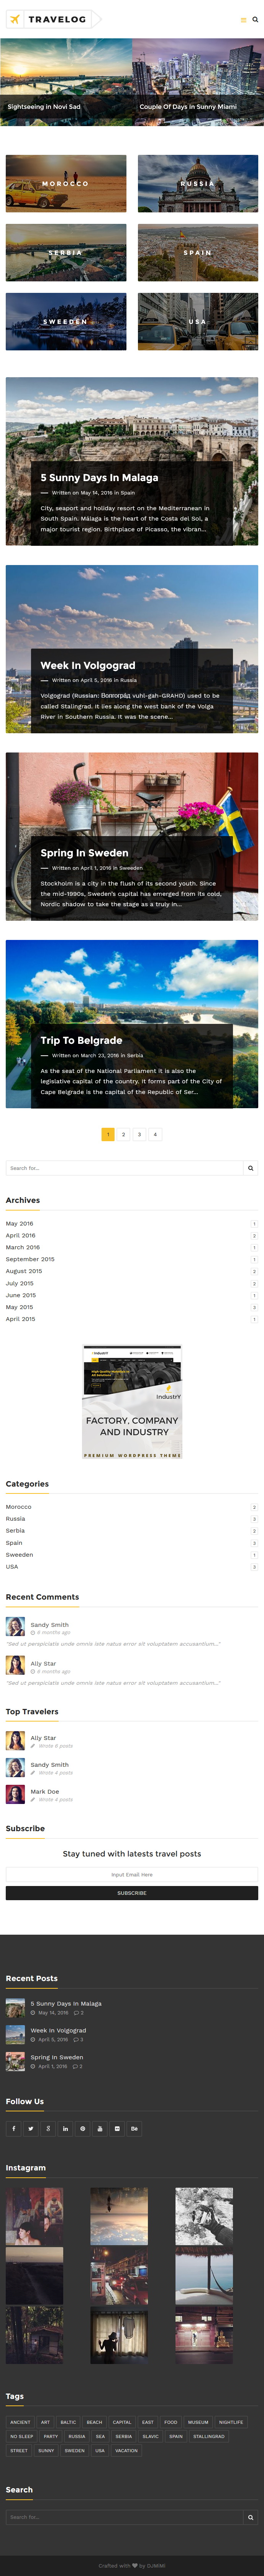This screenshot has width=264, height=2576.
Task: Open the 5 Sunny Days In Malaga article title
Action: click(x=99, y=478)
